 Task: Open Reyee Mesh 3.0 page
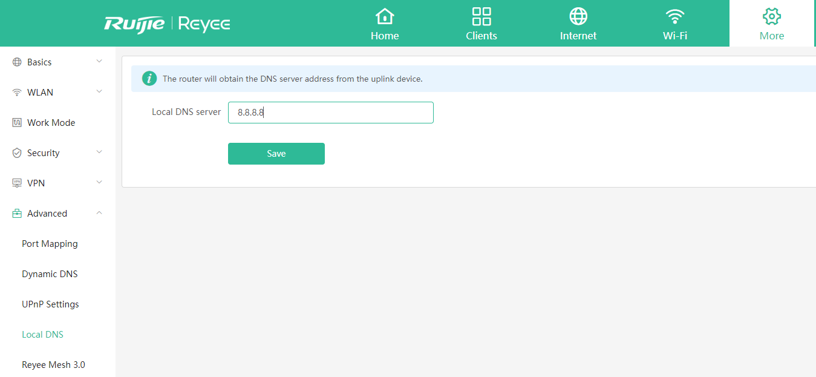point(53,365)
